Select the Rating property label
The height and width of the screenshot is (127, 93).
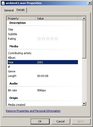pos(12,39)
